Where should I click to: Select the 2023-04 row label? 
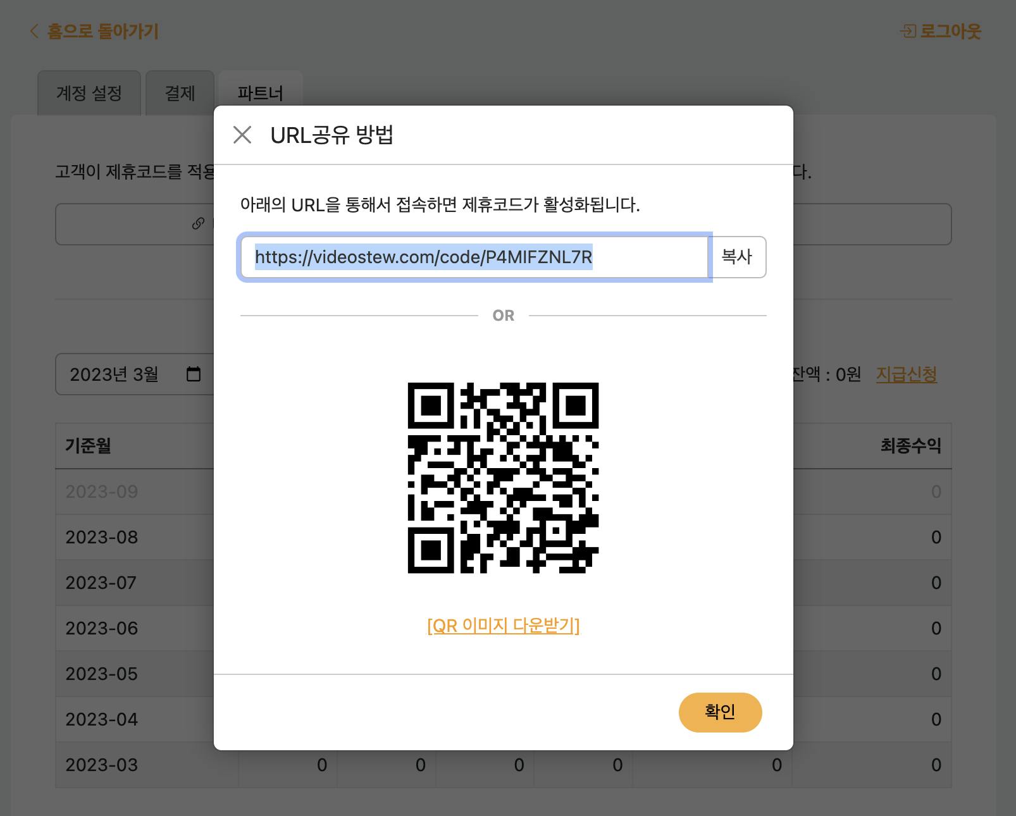[102, 719]
